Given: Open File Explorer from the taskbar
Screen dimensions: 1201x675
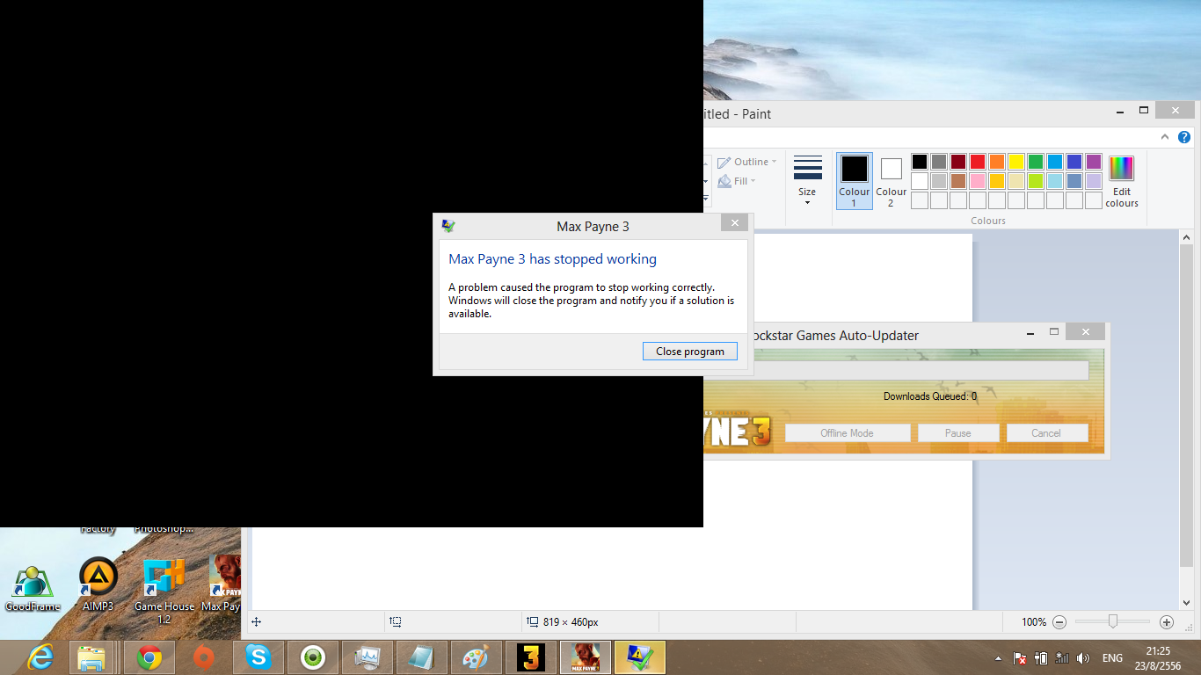Looking at the screenshot, I should 91,657.
